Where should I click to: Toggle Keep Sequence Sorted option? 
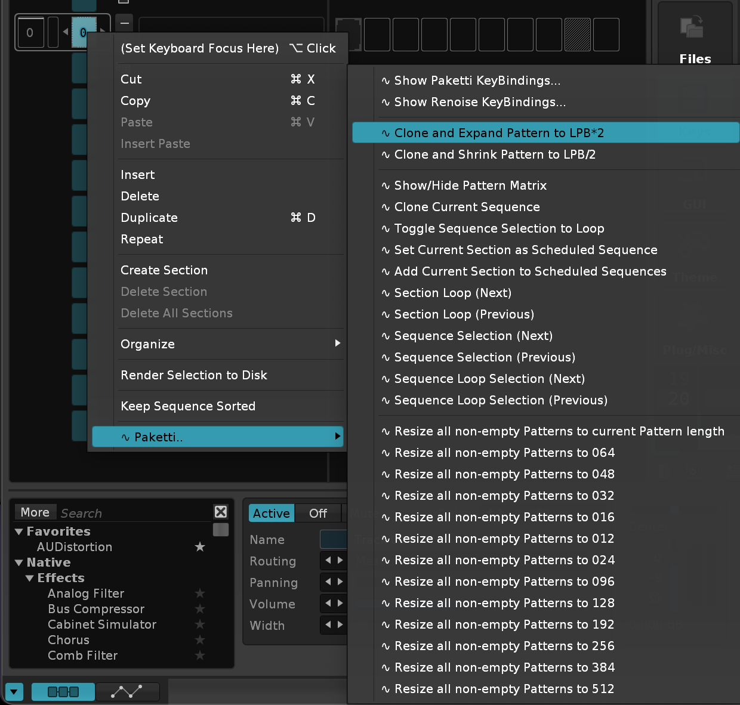[188, 406]
